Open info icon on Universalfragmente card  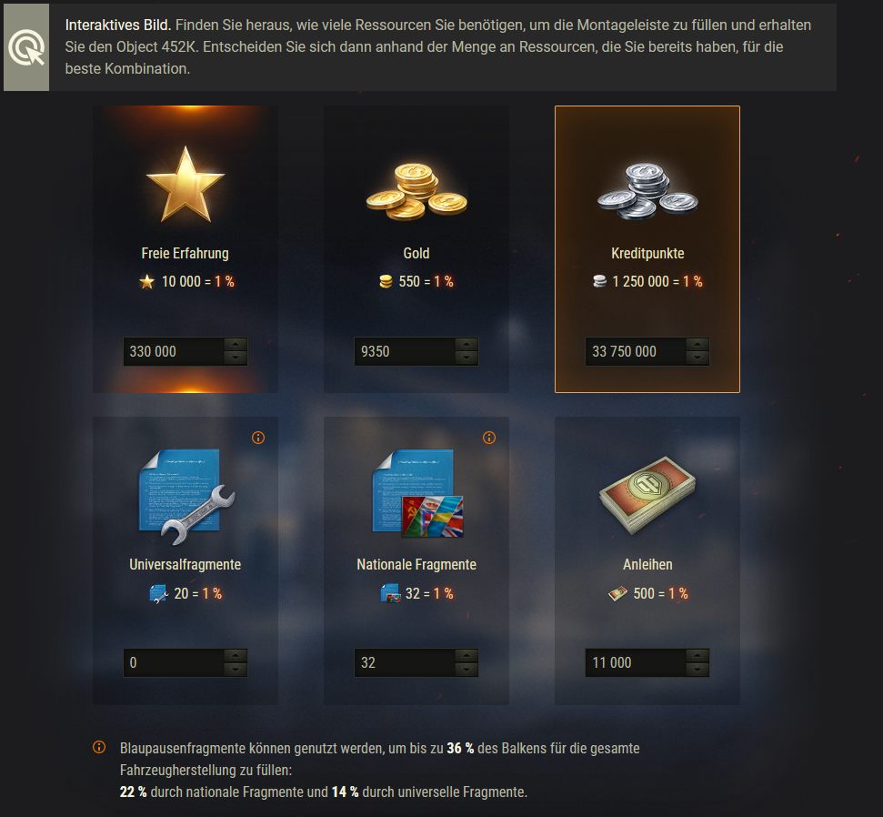point(258,438)
